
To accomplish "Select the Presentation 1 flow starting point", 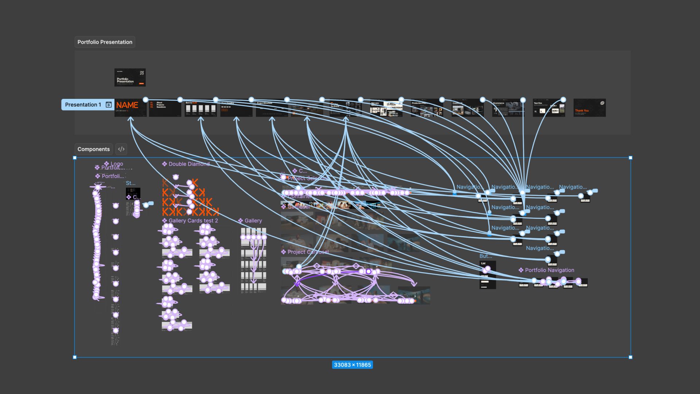I will 83,105.
